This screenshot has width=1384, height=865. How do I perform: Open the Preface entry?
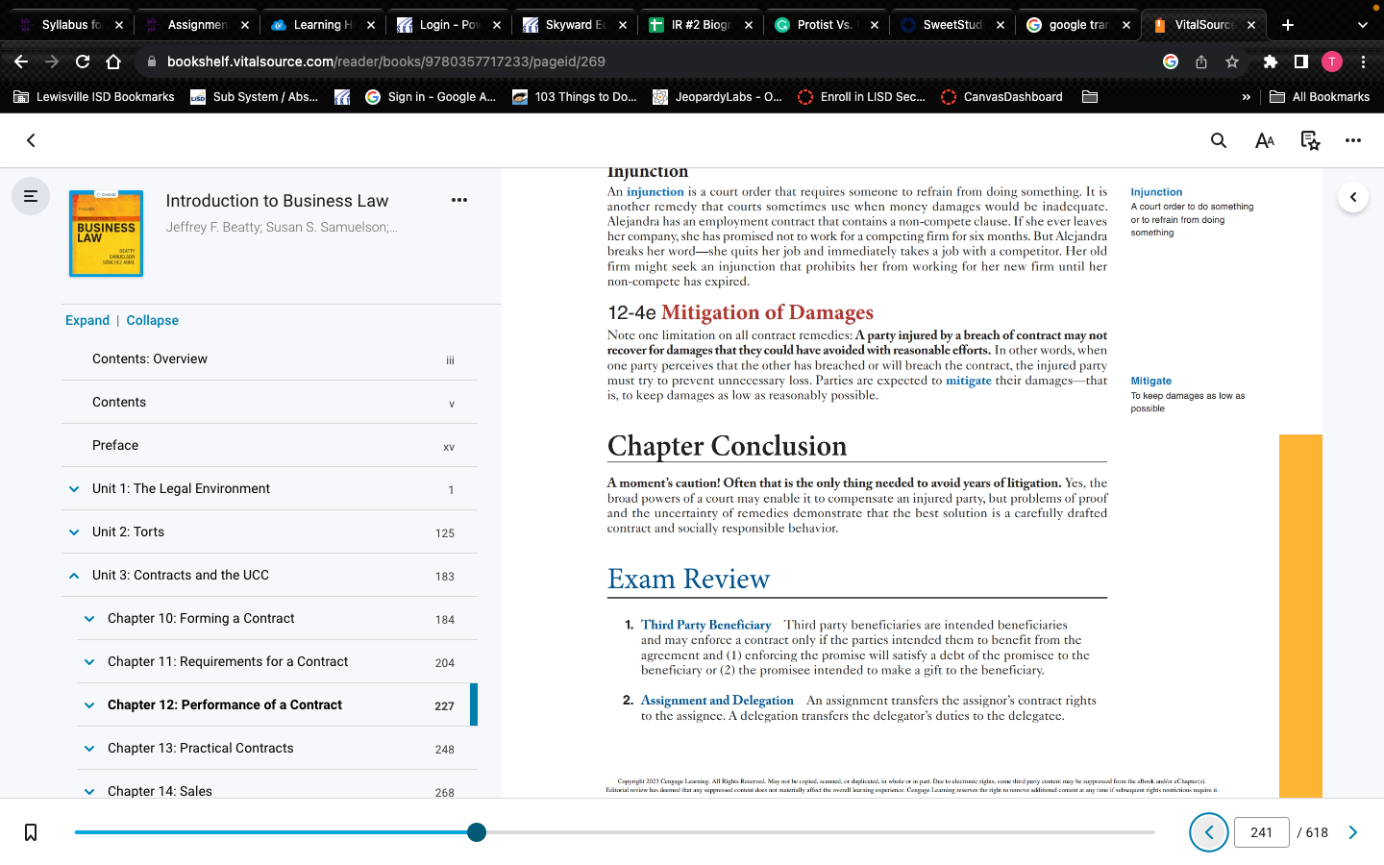click(269, 446)
